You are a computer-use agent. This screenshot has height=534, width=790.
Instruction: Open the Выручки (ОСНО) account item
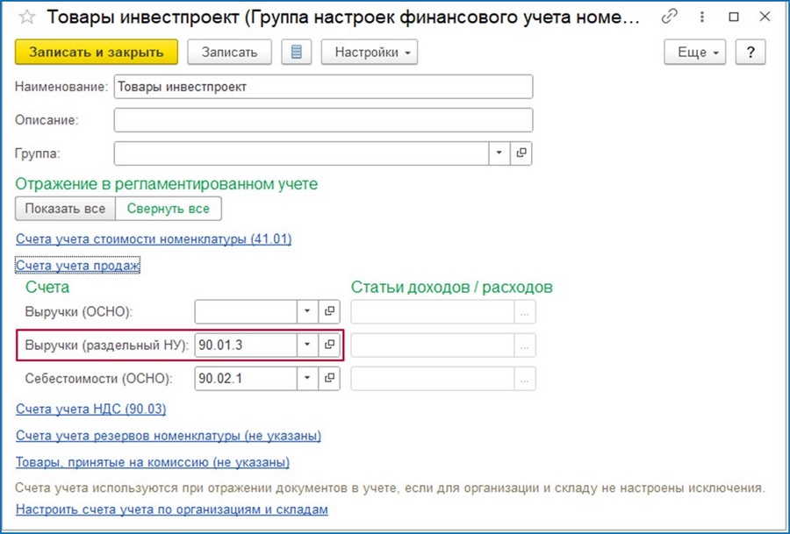pyautogui.click(x=329, y=311)
